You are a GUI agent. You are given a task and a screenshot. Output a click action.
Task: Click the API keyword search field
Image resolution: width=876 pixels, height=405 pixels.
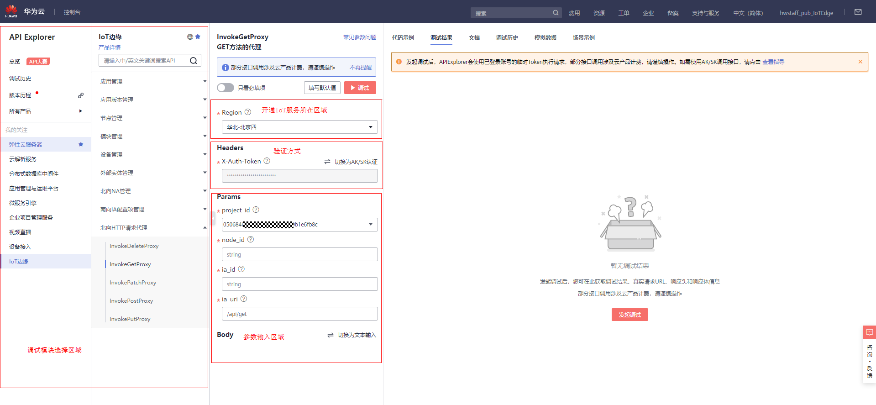tap(150, 60)
